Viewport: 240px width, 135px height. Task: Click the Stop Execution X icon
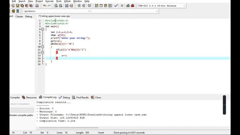pos(122,6)
